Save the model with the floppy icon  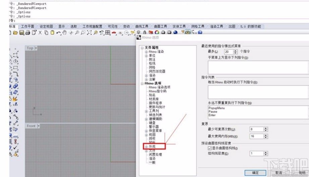[x=21, y=33]
